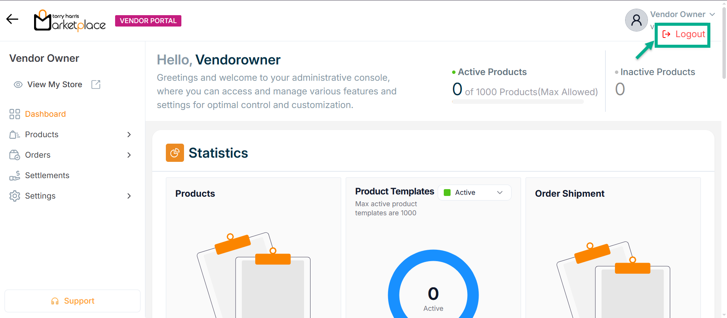The image size is (727, 318).
Task: Click the Dashboard grid icon
Action: pos(15,114)
